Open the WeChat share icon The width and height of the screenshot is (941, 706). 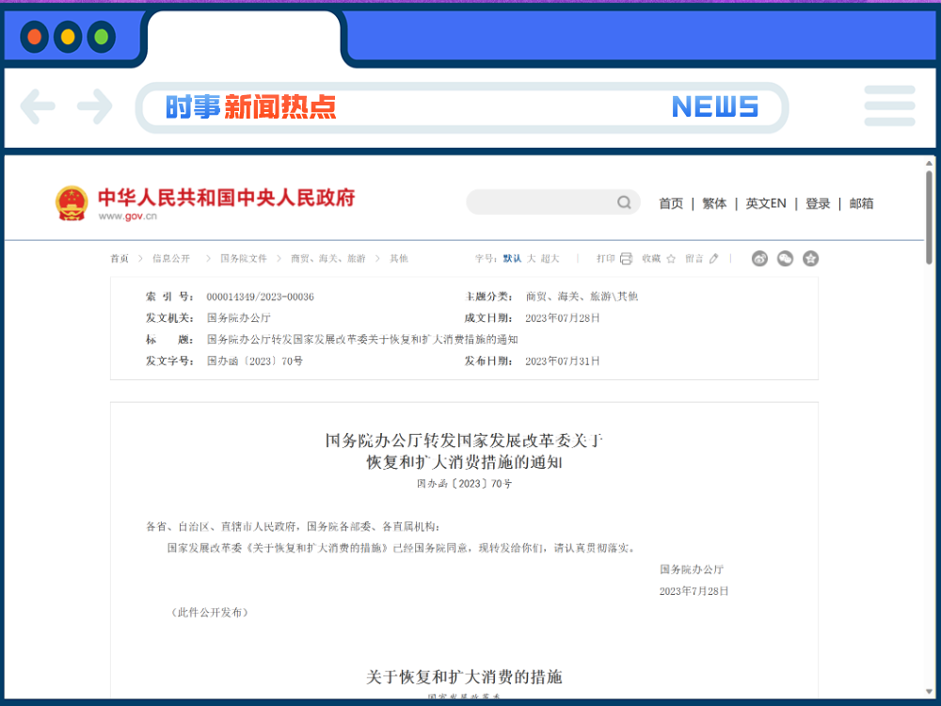point(785,258)
